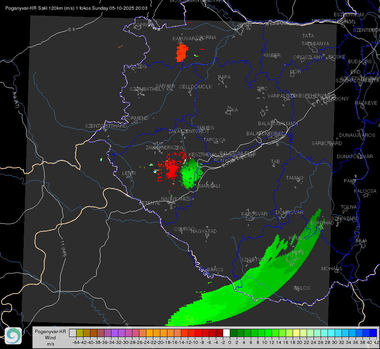The width and height of the screenshot is (380, 349).
Task: Select the white swatch between -2 and 0
Action: (x=226, y=333)
